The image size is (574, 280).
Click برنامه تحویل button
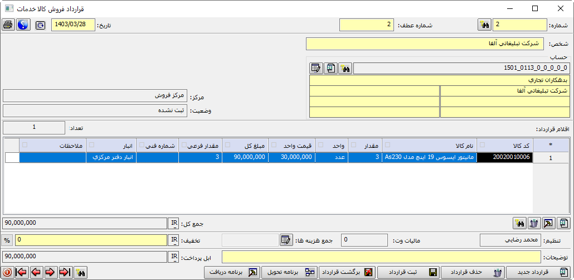290,272
